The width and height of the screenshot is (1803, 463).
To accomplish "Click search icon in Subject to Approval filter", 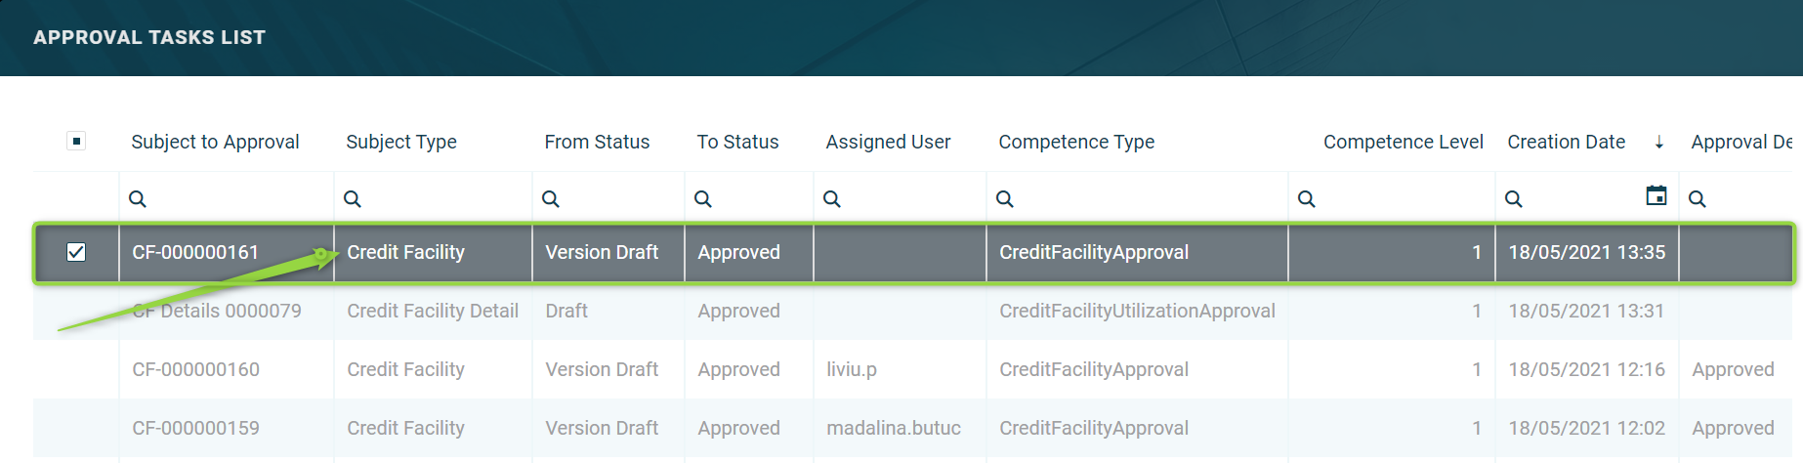I will 138,199.
